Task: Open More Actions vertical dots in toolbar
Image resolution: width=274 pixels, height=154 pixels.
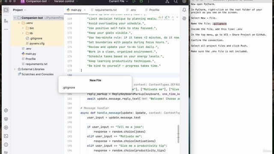Action: [149, 1]
